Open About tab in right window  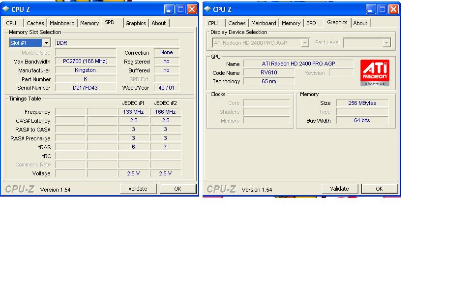pyautogui.click(x=360, y=23)
